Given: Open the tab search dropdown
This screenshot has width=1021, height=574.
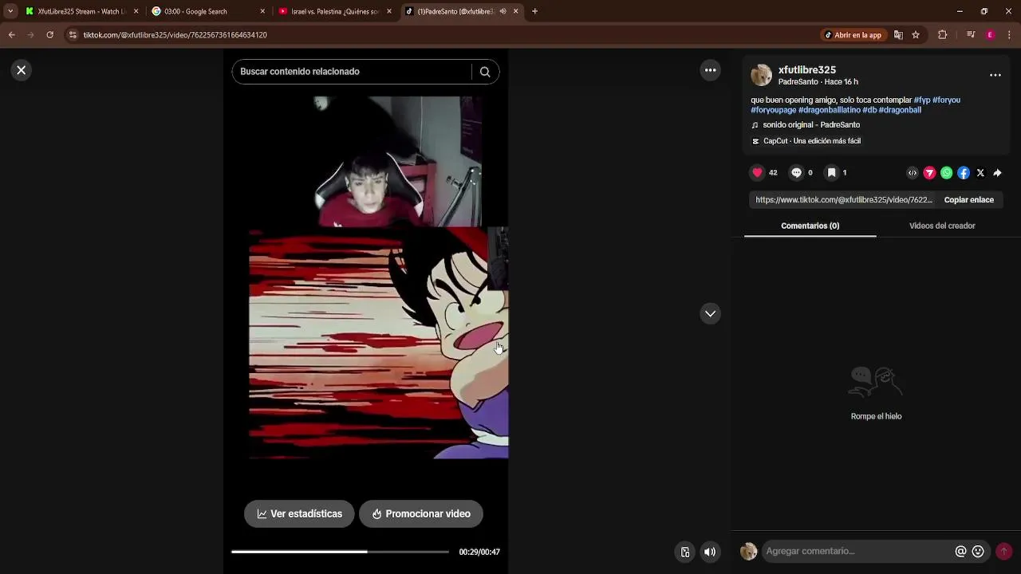Looking at the screenshot, I should coord(10,11).
